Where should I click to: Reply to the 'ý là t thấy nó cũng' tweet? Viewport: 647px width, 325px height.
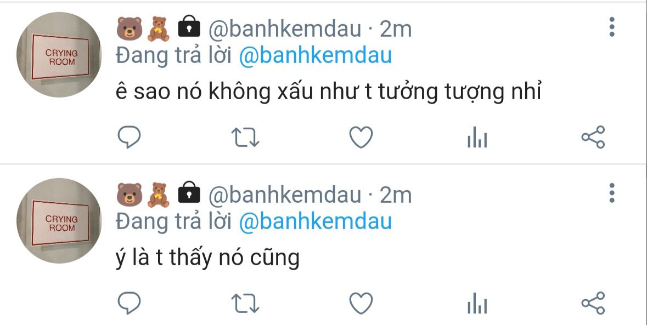click(129, 304)
